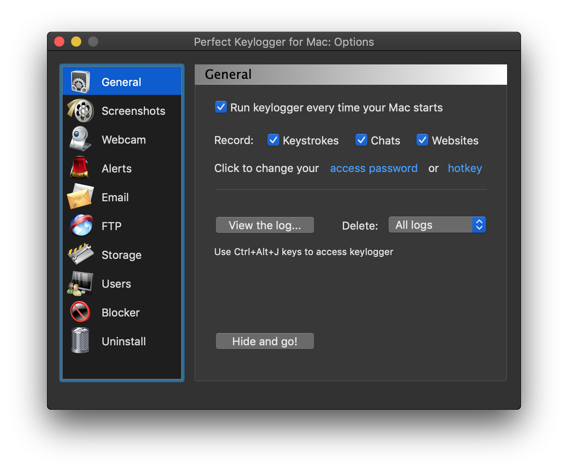Change the keylogger hotkey
568x472 pixels.
tap(465, 168)
